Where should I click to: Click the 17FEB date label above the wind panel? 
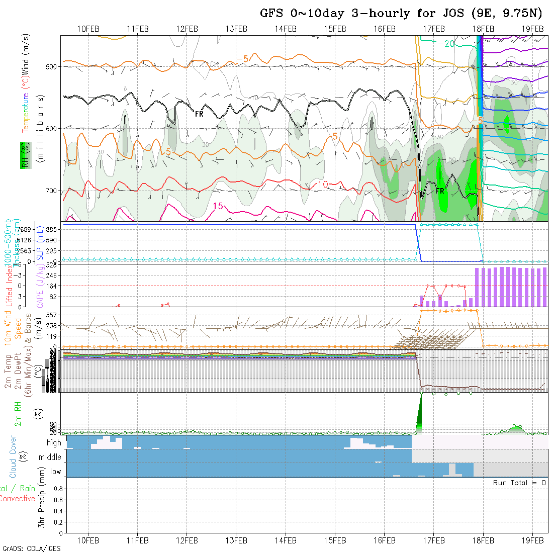(x=434, y=29)
